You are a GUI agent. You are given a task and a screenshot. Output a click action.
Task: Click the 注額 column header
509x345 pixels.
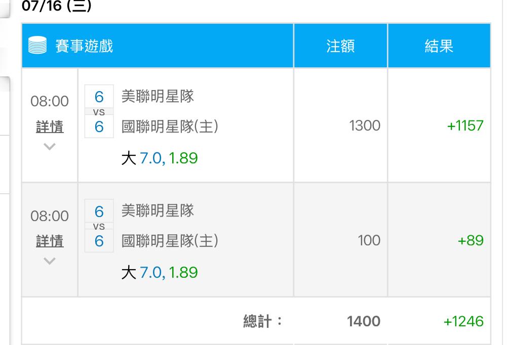coord(340,46)
